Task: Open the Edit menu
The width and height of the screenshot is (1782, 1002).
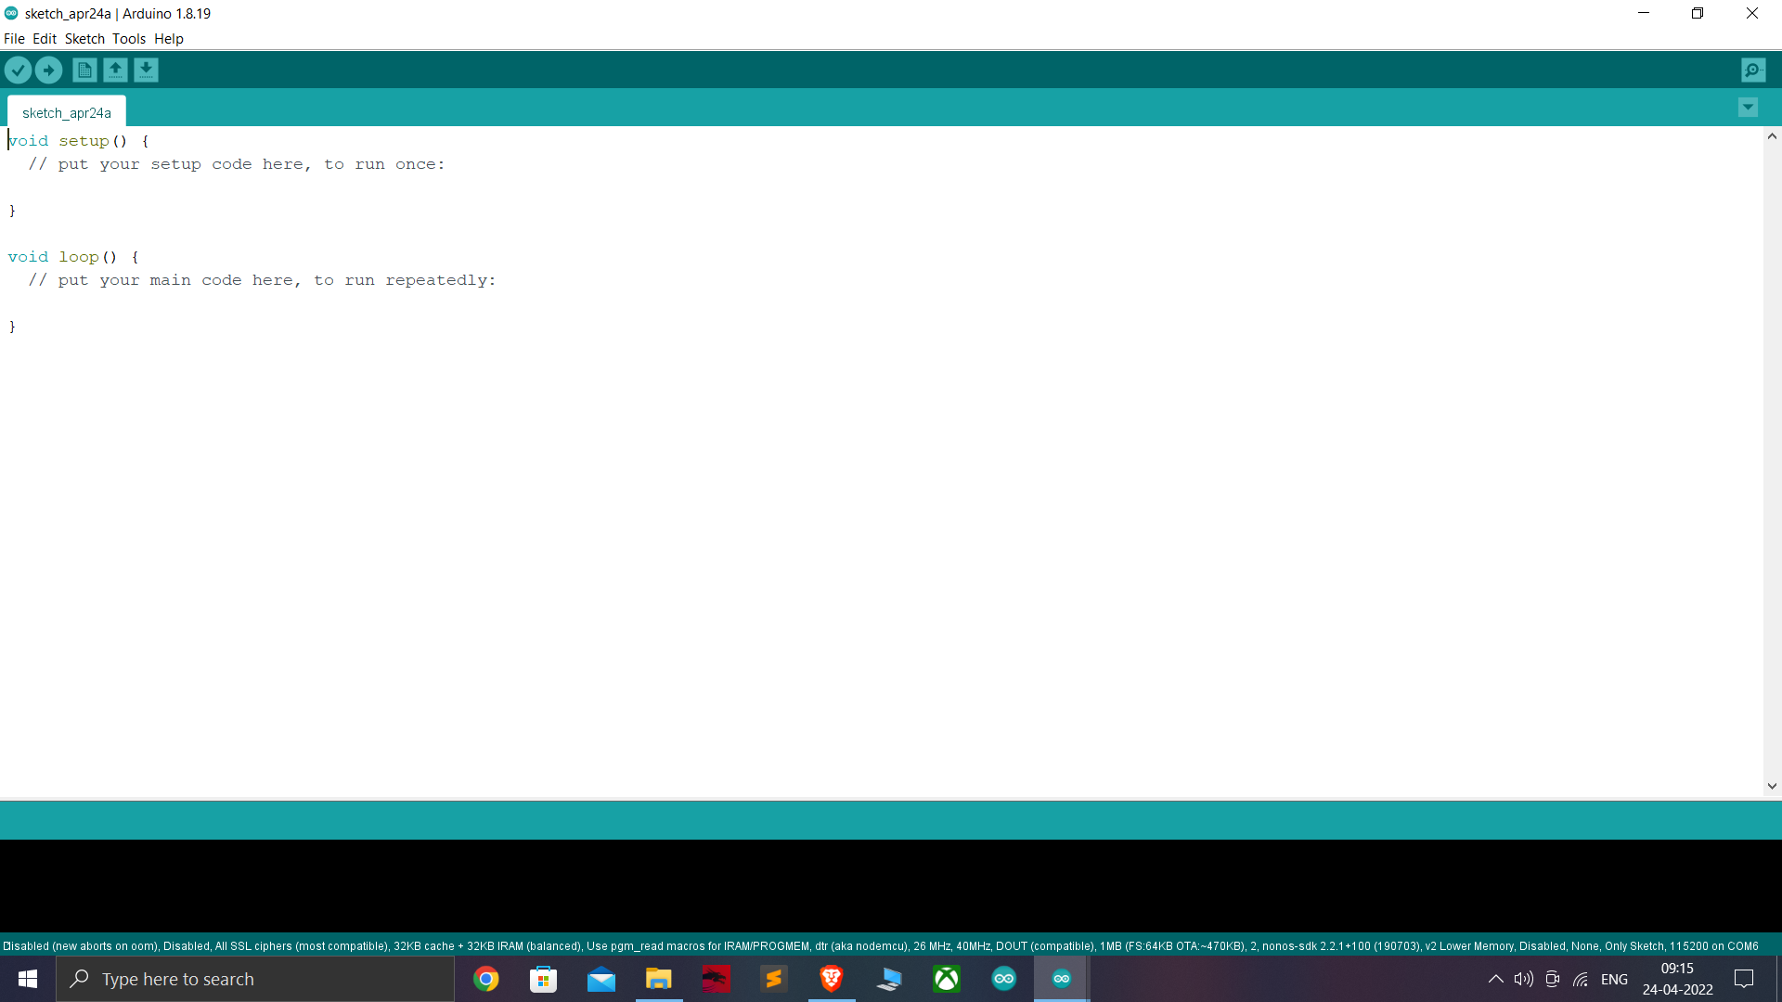Action: point(45,39)
